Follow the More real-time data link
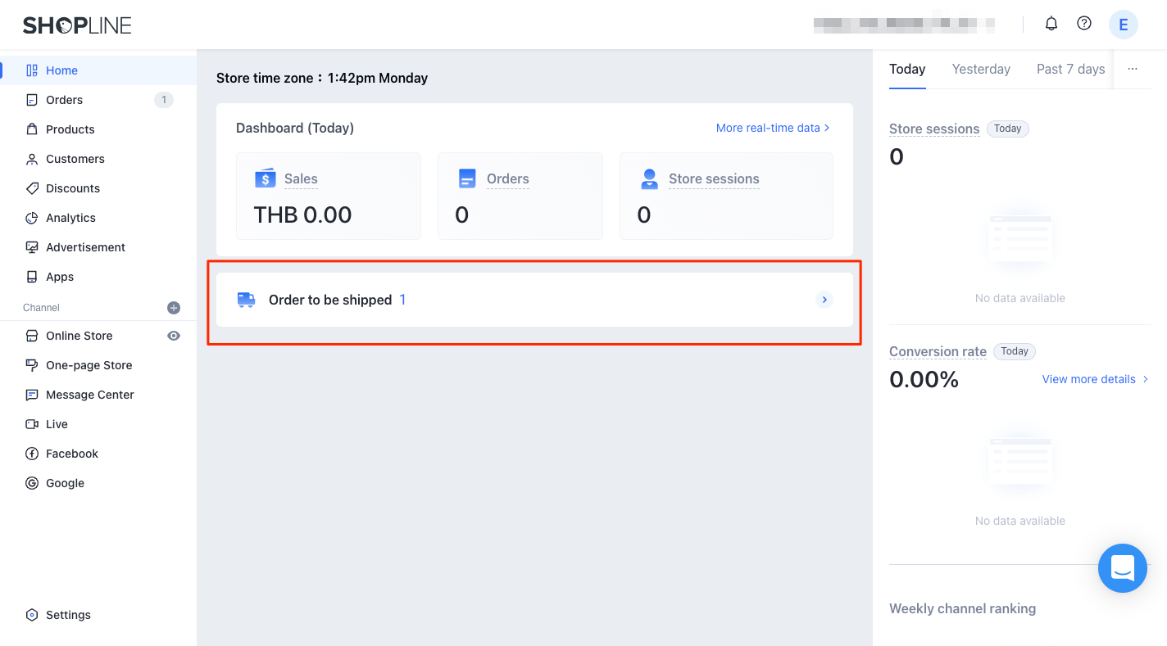Viewport: 1167px width, 646px height. (773, 128)
